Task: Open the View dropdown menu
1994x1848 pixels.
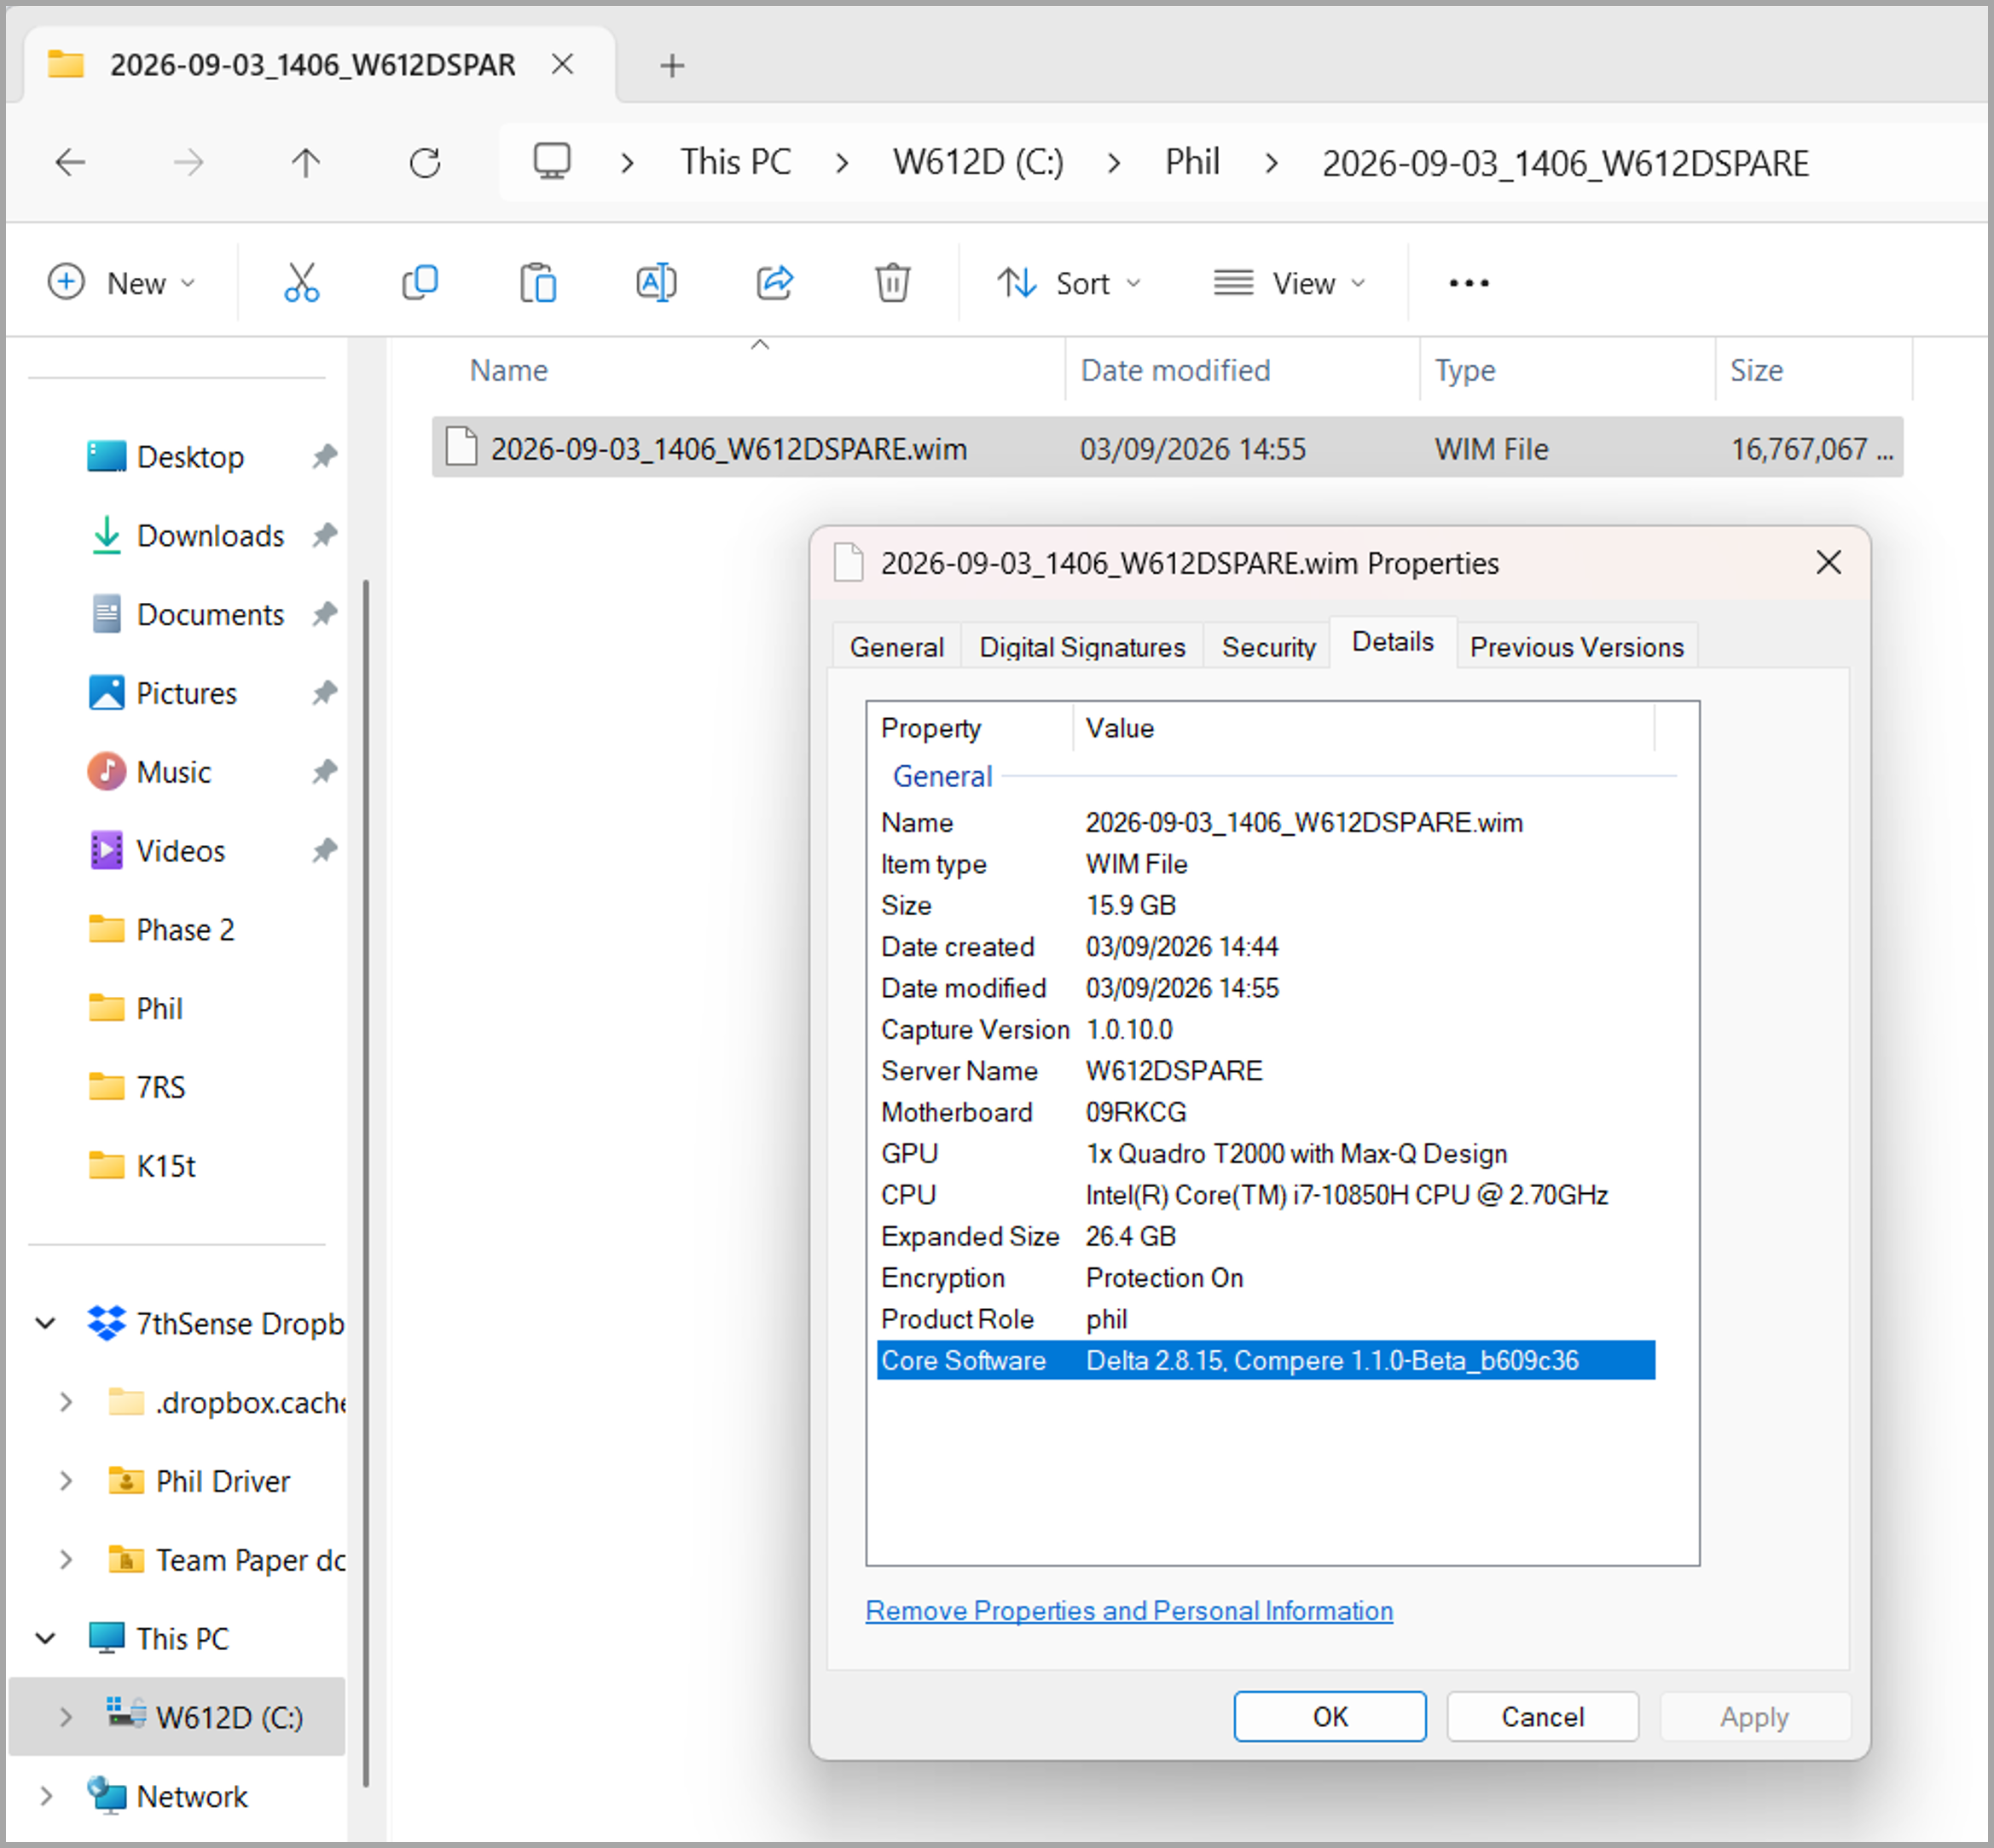Action: click(1290, 283)
